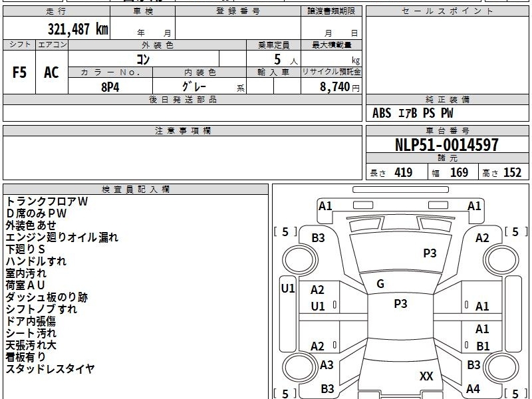Viewport: 532px width, 399px height.
Task: Click the A3 damage mark on diagram
Action: [x=327, y=364]
